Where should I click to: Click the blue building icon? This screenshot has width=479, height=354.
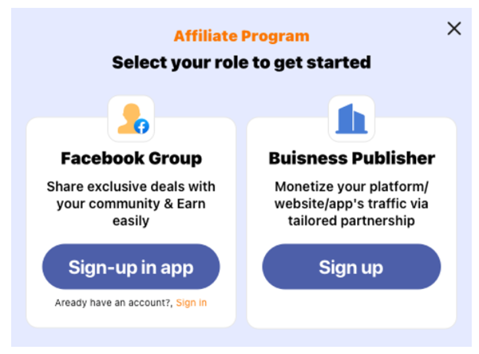pyautogui.click(x=351, y=119)
